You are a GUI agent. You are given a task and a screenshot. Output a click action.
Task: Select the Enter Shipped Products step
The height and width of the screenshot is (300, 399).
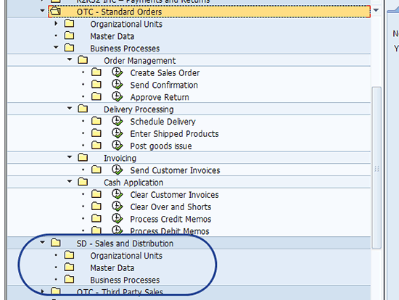coord(175,134)
